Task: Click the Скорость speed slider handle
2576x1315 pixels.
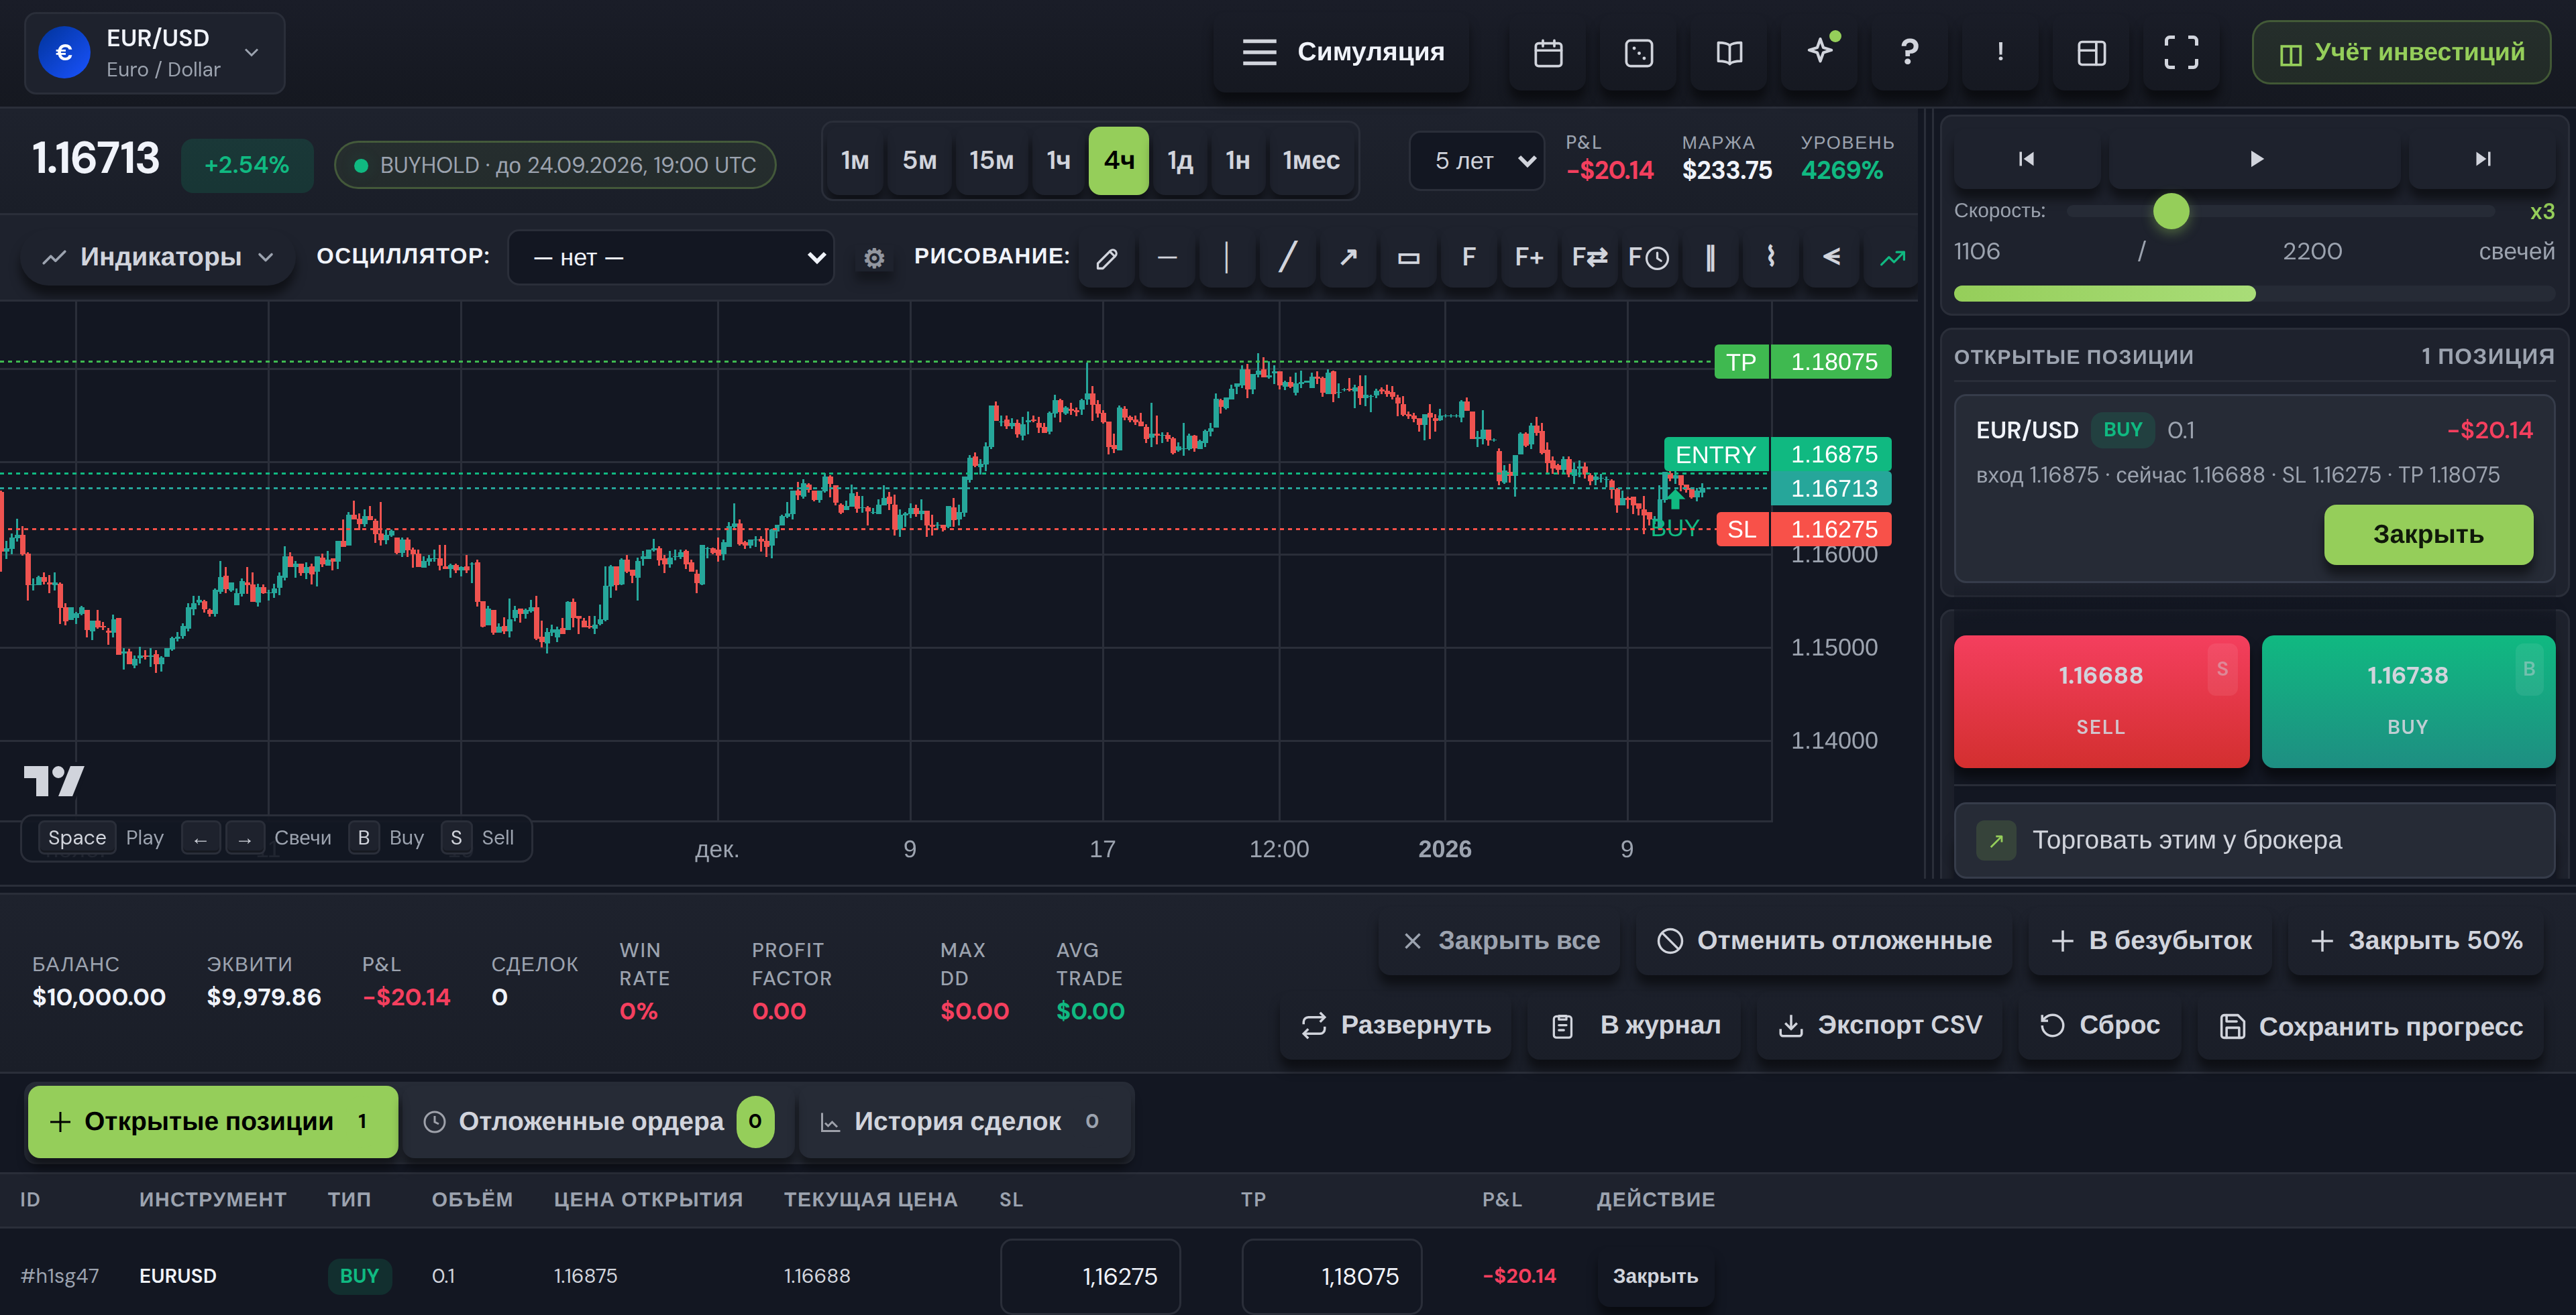Action: [2171, 212]
